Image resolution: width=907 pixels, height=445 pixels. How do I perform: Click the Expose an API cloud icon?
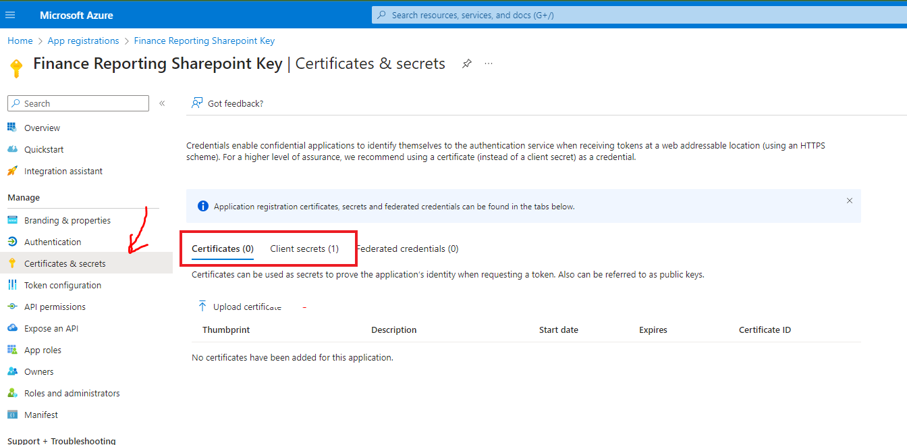coord(12,328)
